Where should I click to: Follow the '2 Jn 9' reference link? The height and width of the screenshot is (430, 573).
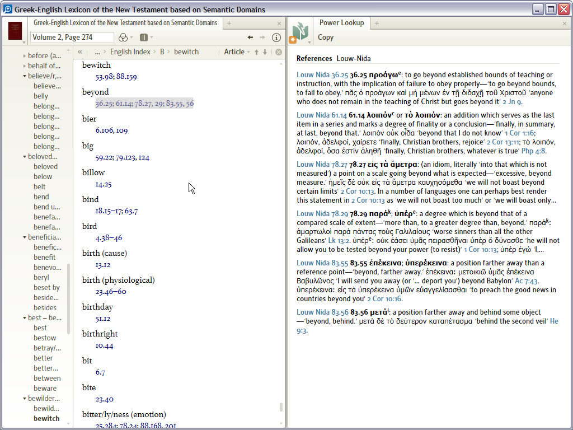point(512,102)
